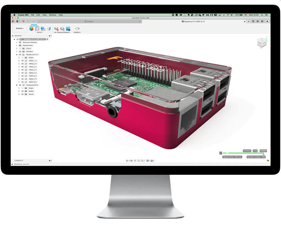Open the Viewports layout icon
The width and height of the screenshot is (281, 232).
click(x=152, y=161)
